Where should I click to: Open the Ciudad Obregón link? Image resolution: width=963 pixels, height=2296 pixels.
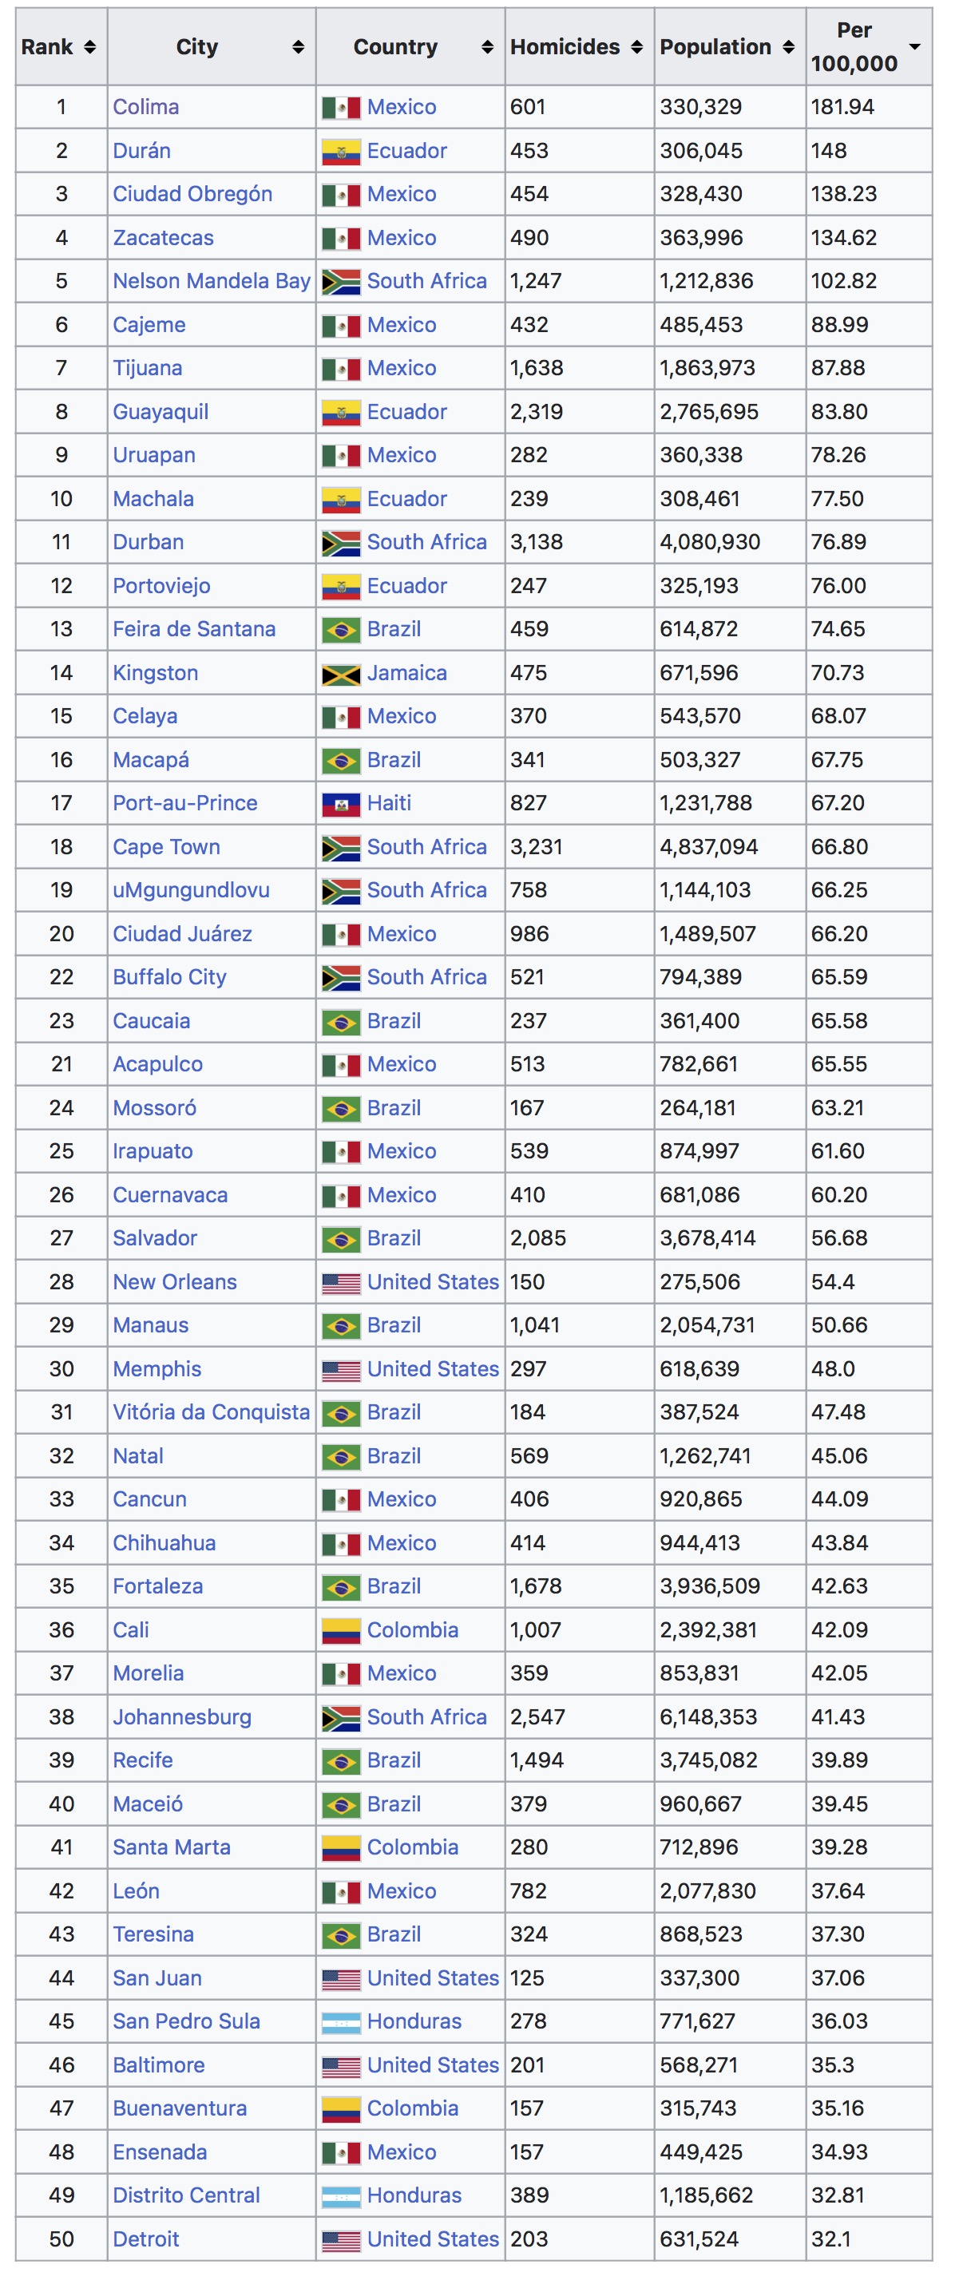coord(192,194)
